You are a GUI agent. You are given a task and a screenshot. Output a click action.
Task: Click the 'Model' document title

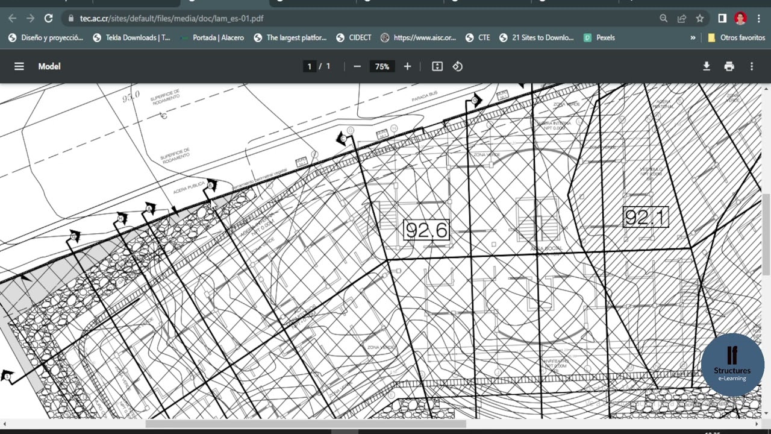tap(49, 66)
